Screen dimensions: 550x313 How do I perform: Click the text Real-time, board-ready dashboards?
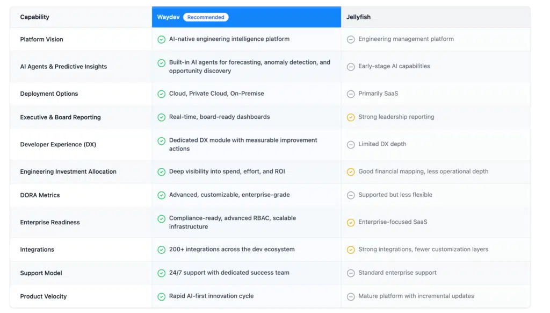(219, 117)
